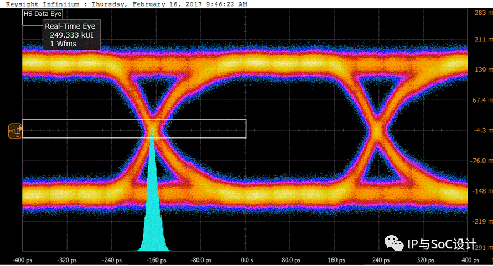Click the cyan jitter histogram peak
The image size is (493, 266).
(153, 191)
